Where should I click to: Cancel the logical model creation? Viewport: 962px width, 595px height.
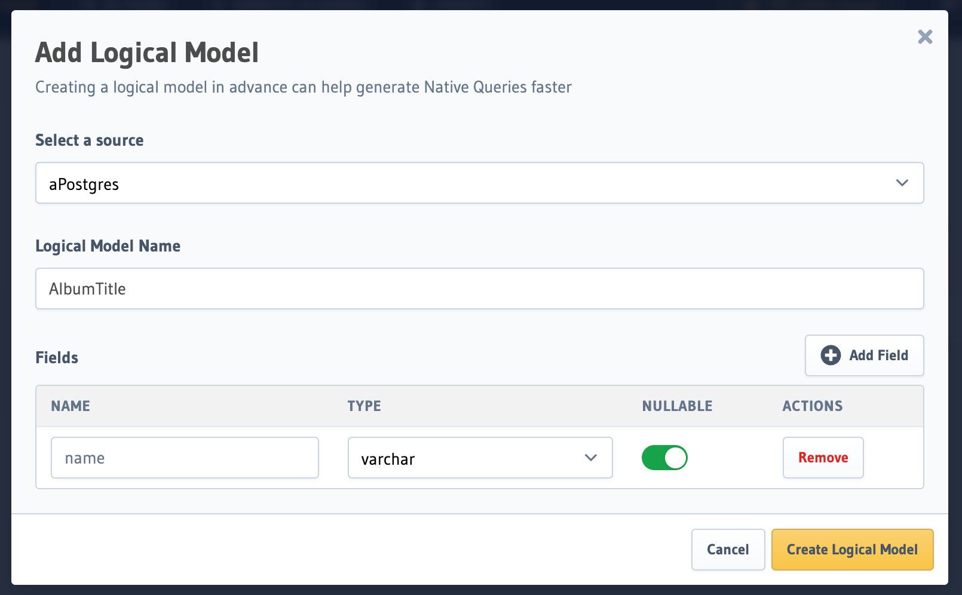coord(728,549)
